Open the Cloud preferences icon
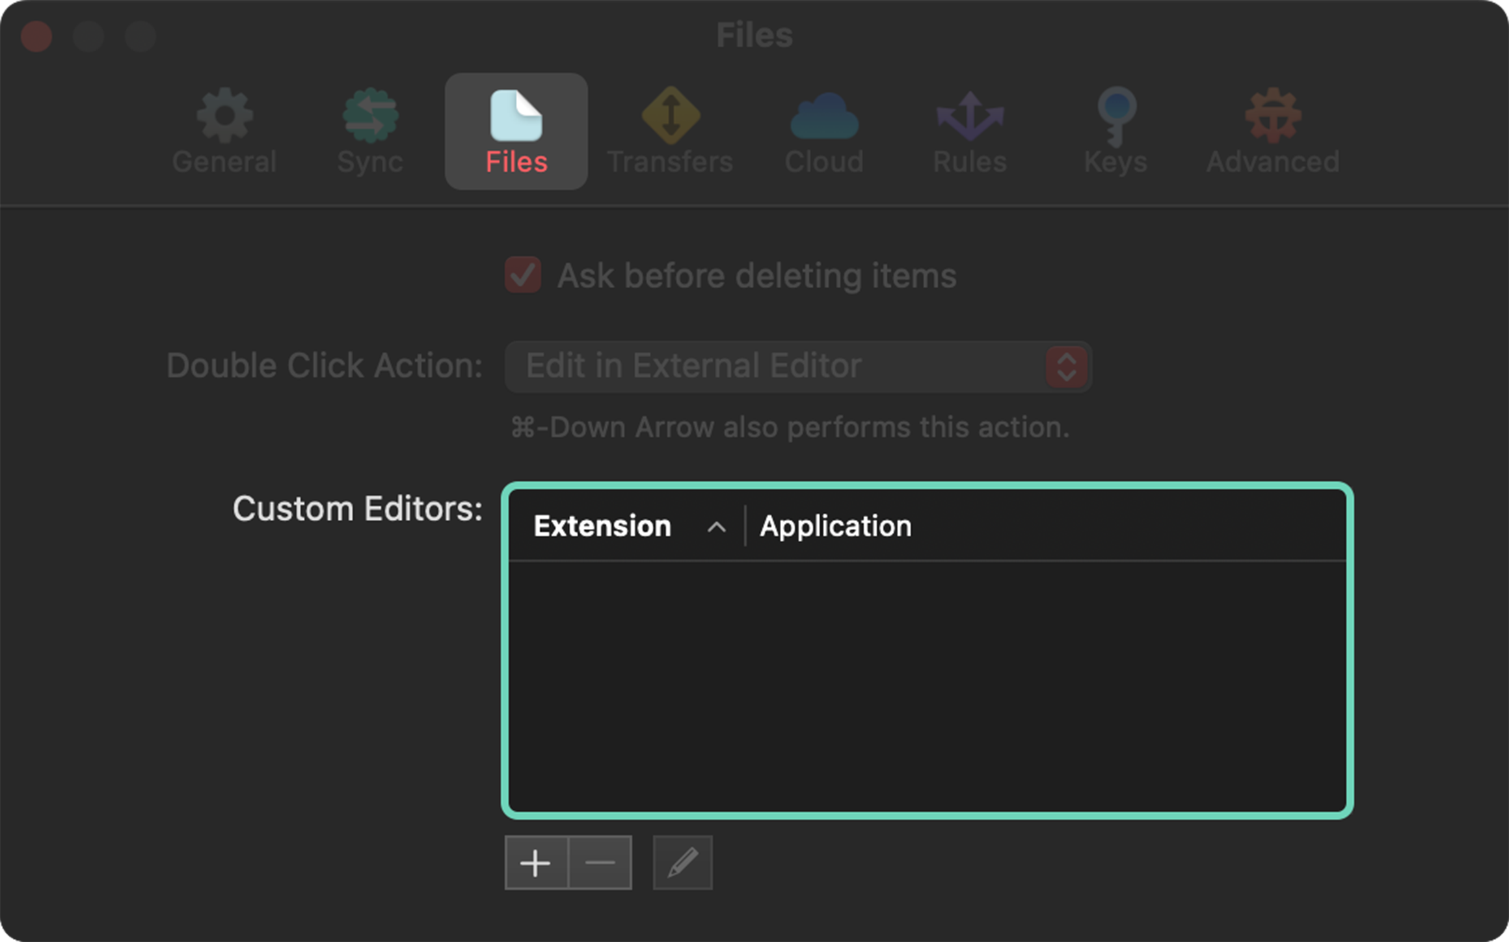This screenshot has width=1509, height=942. pyautogui.click(x=823, y=130)
